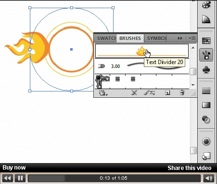
Task: Toggle the Brushes panel dock icon
Action: click(206, 55)
